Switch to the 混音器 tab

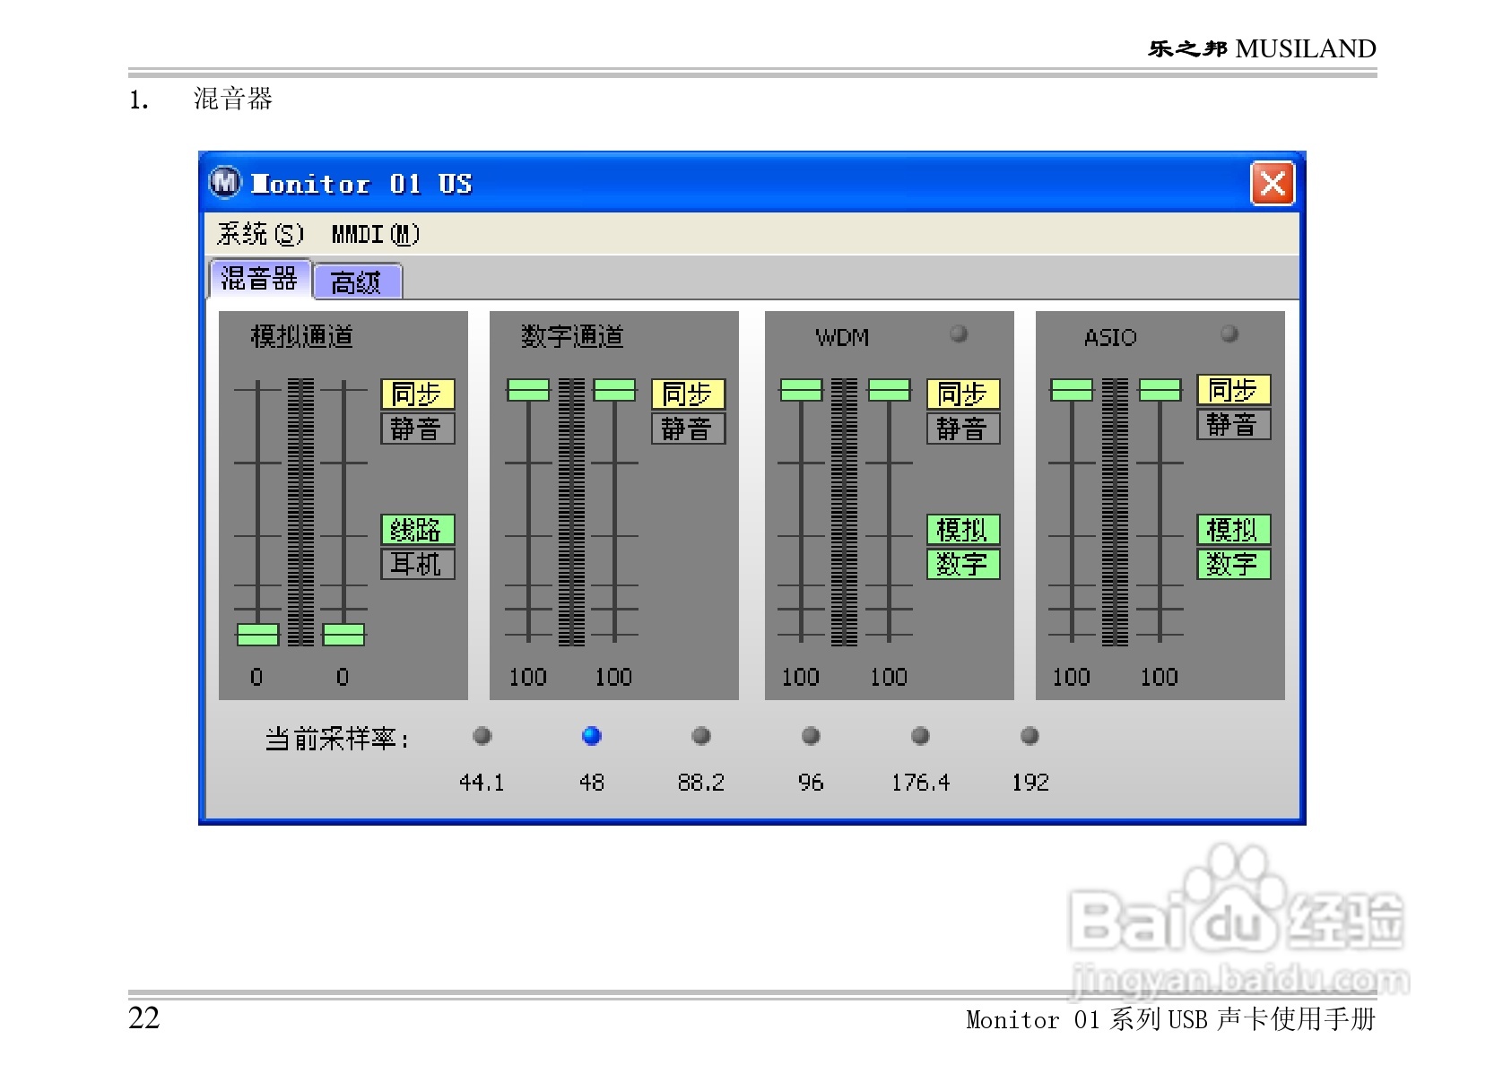pyautogui.click(x=260, y=279)
